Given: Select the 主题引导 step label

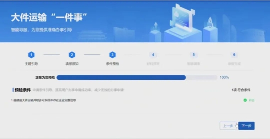Looking at the screenshot, I should 31,64.
